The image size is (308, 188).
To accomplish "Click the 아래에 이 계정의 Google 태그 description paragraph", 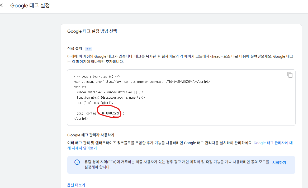I will pos(180,59).
